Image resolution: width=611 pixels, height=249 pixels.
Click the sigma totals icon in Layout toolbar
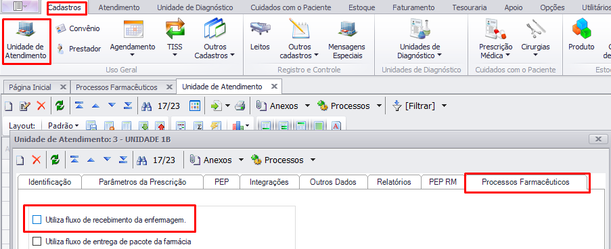[x=199, y=126]
